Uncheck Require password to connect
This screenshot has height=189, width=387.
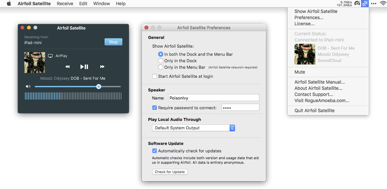tap(155, 108)
